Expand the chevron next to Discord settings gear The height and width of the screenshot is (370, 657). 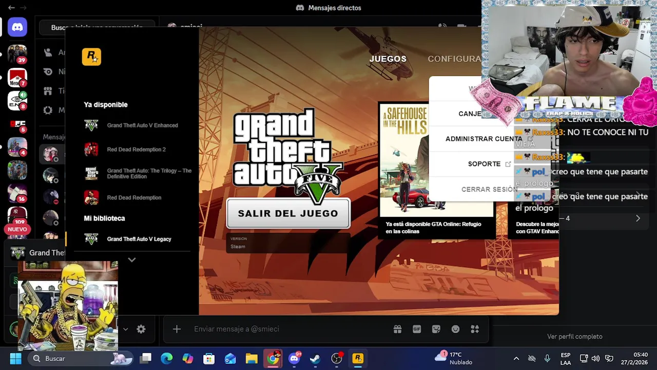pos(125,329)
